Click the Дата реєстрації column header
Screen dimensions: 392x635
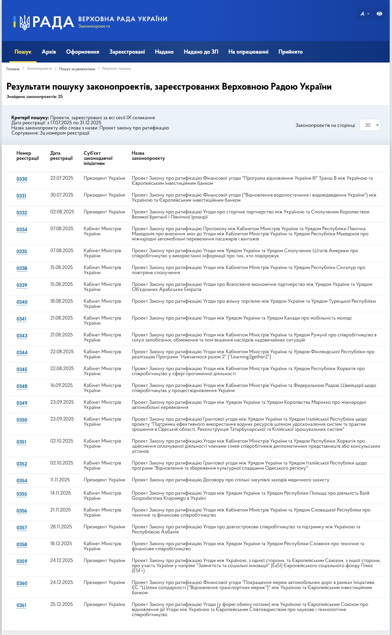tap(62, 156)
